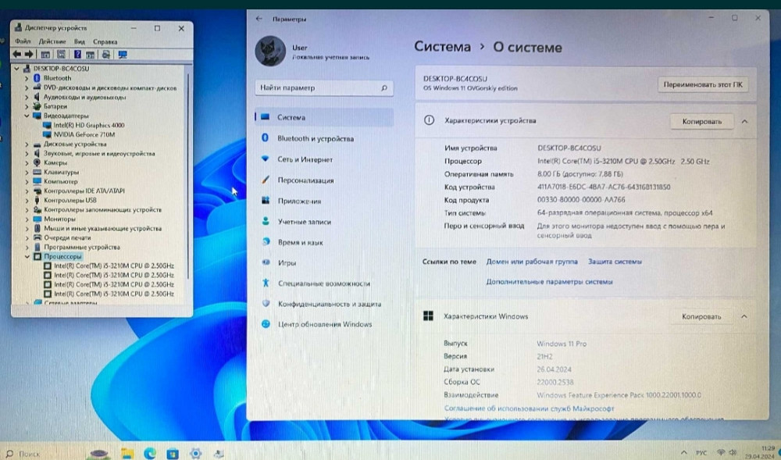
Task: Click the user avatar picture in Settings
Action: tap(270, 52)
